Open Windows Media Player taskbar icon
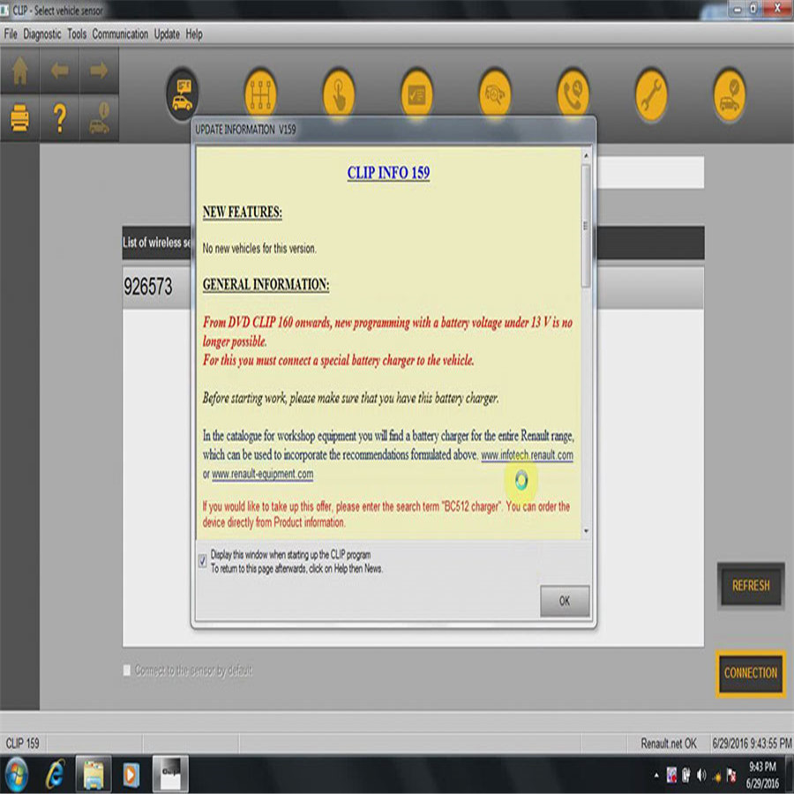Viewport: 794px width, 794px height. pyautogui.click(x=131, y=775)
